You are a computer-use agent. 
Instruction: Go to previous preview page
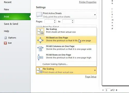coord(103,90)
